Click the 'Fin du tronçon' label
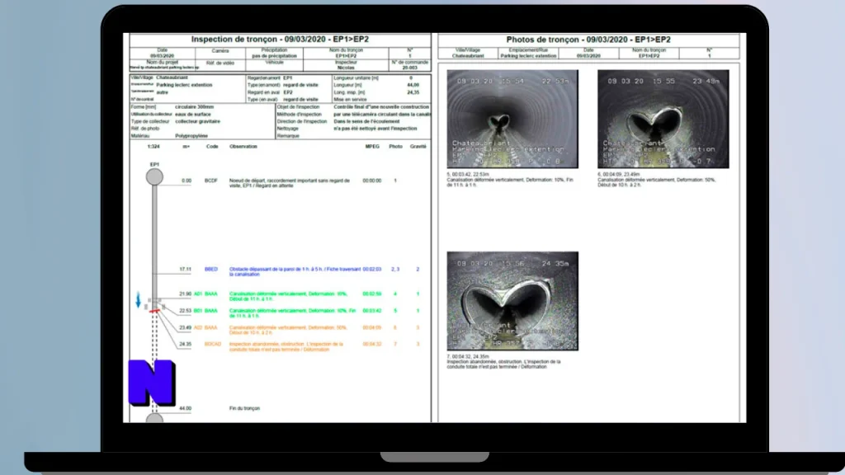This screenshot has height=475, width=845. coord(244,409)
